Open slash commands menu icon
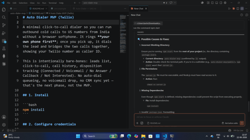The width and height of the screenshot is (250, 140). [142, 123]
